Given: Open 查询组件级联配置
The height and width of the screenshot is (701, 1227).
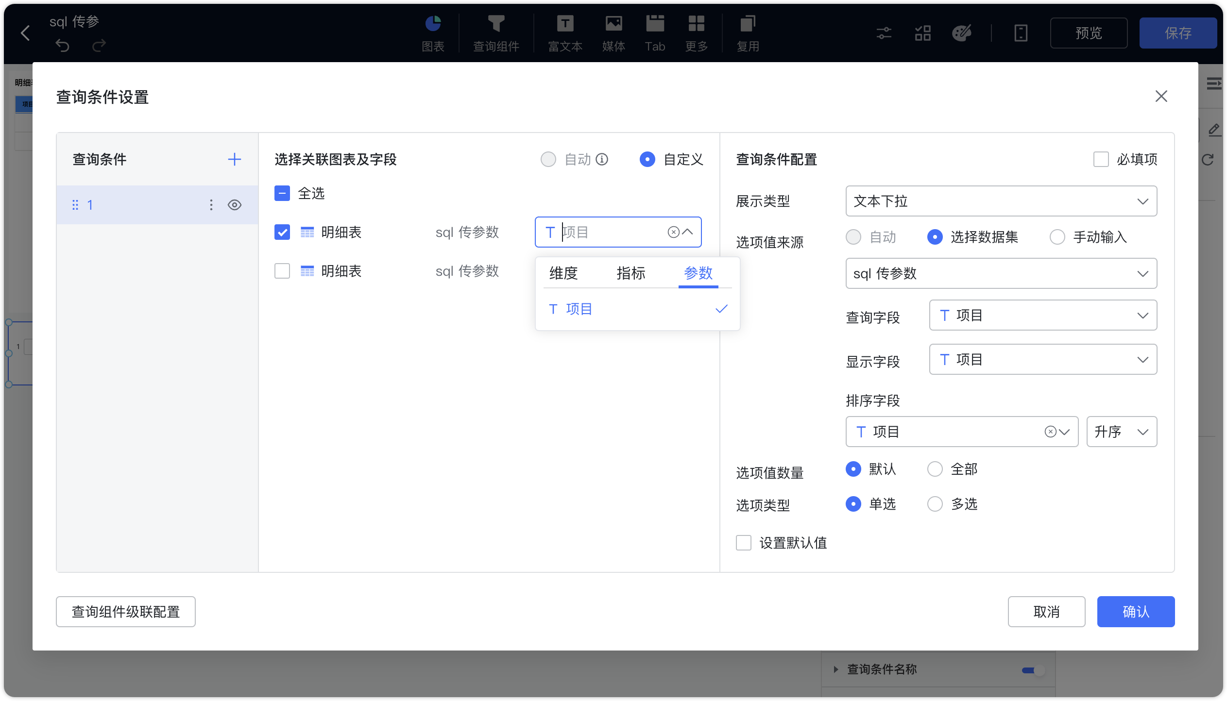Looking at the screenshot, I should point(126,612).
